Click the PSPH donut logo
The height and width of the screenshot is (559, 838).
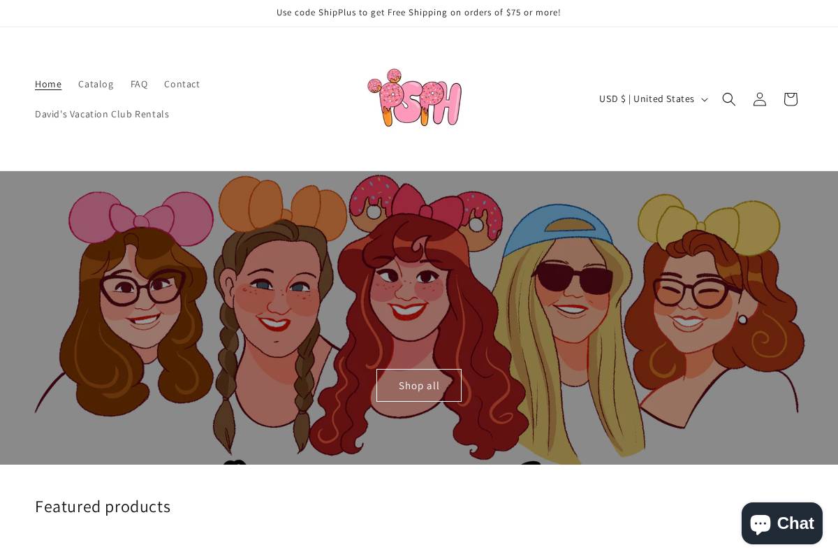(x=415, y=98)
